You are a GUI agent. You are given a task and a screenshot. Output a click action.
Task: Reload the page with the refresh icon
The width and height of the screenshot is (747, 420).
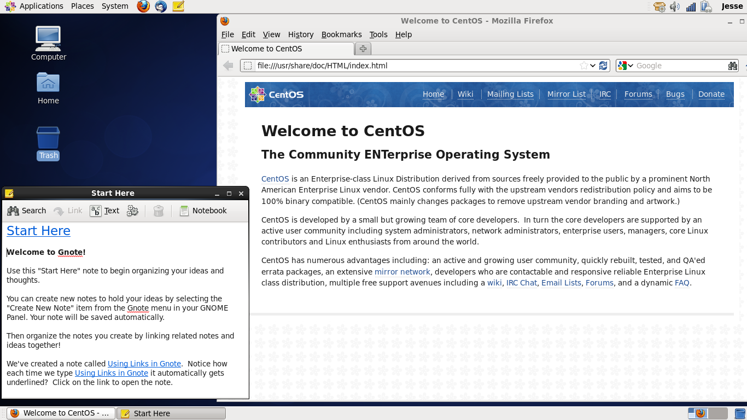603,66
